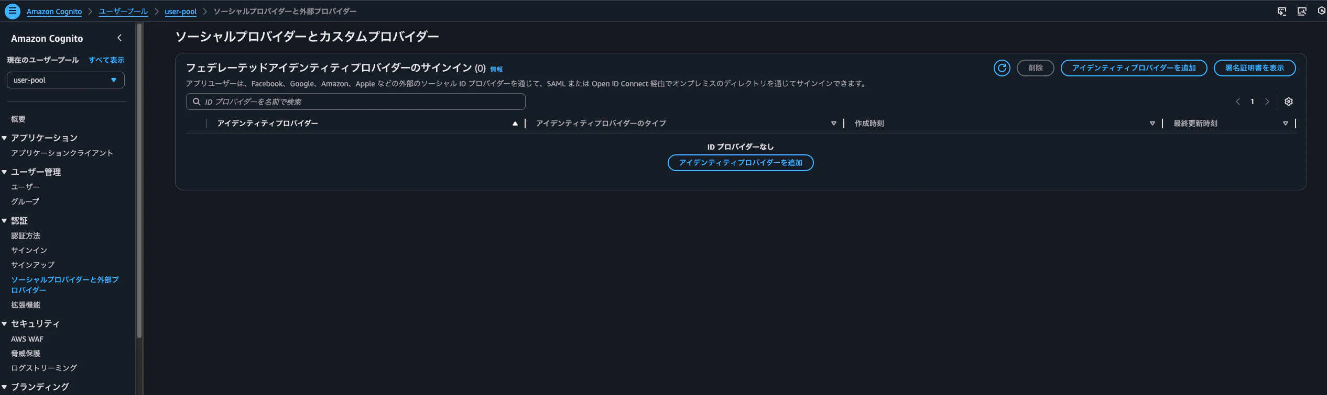Open table preferences gear icon

1289,101
